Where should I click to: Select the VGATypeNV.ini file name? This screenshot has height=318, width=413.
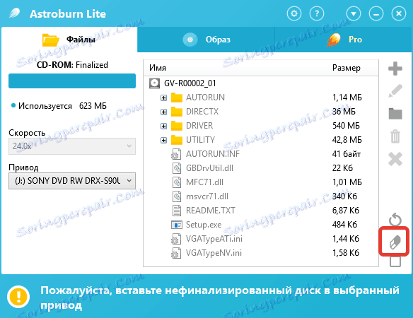coord(214,253)
